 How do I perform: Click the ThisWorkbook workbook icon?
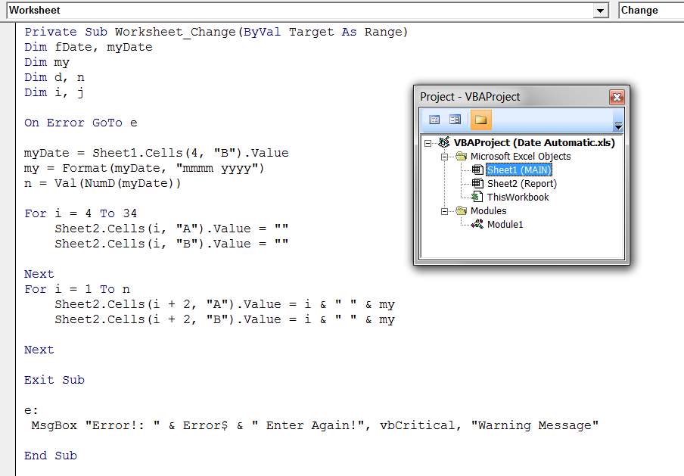[x=477, y=196]
